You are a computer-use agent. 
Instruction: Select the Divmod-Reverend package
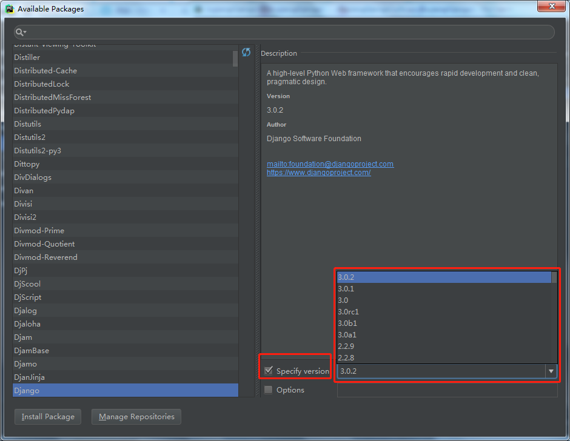click(126, 257)
